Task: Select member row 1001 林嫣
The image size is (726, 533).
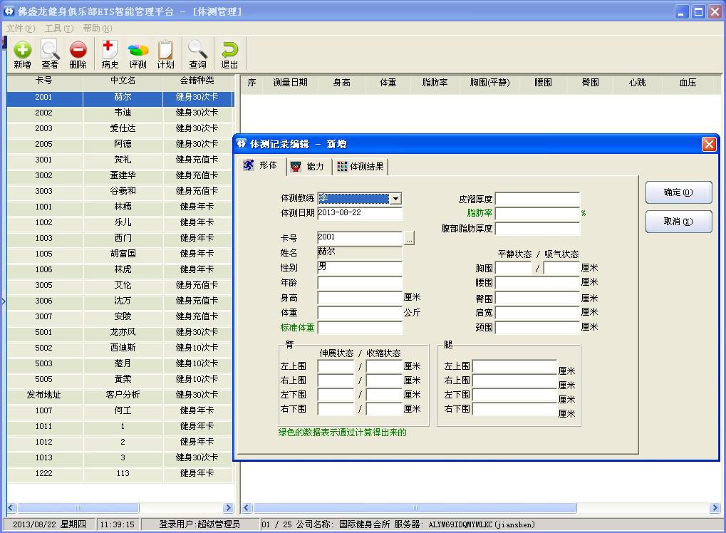Action: [x=120, y=207]
